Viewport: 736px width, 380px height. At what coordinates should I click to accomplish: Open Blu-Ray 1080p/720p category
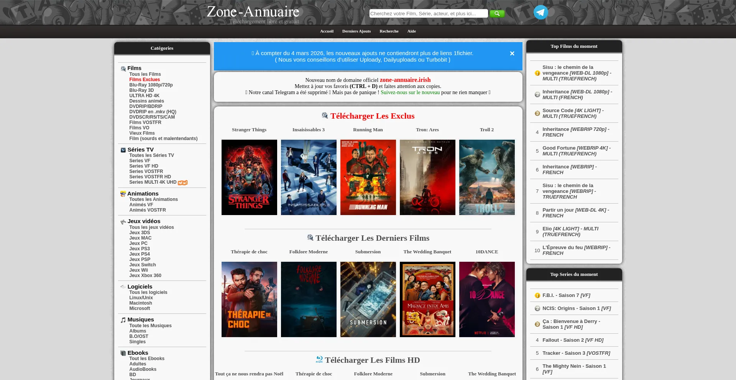(x=151, y=85)
